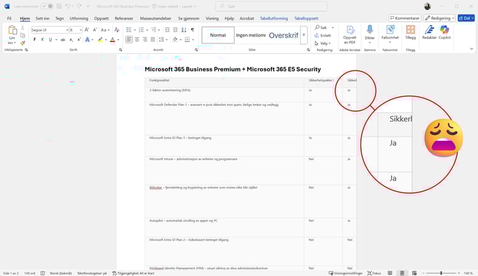Viewport: 478px width, 276px height.
Task: Toggle show paragraph marks ¶
Action: click(192, 30)
